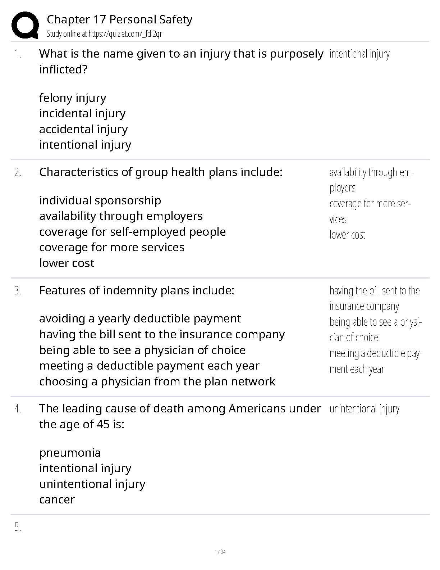
Task: Select the 'cancer' answer option
Action: [x=57, y=499]
